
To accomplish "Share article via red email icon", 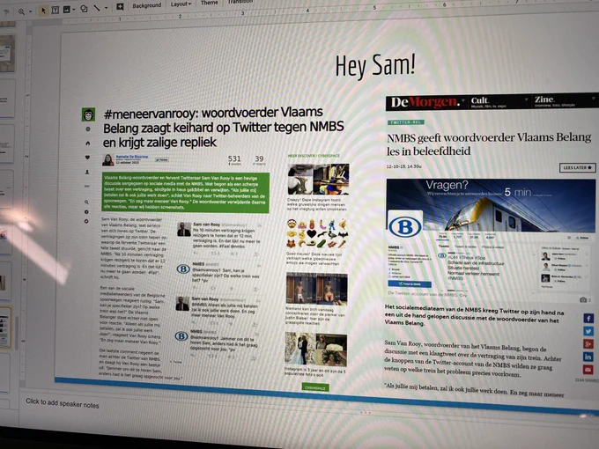I will (x=588, y=369).
